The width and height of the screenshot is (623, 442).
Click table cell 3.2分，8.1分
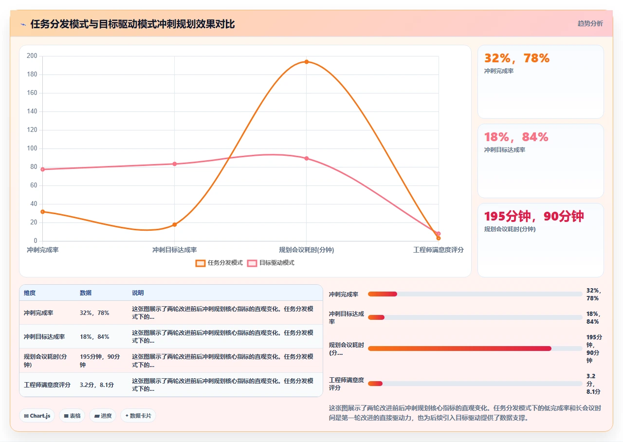(x=97, y=385)
